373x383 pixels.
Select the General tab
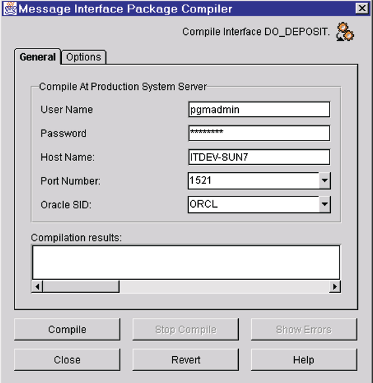[37, 57]
